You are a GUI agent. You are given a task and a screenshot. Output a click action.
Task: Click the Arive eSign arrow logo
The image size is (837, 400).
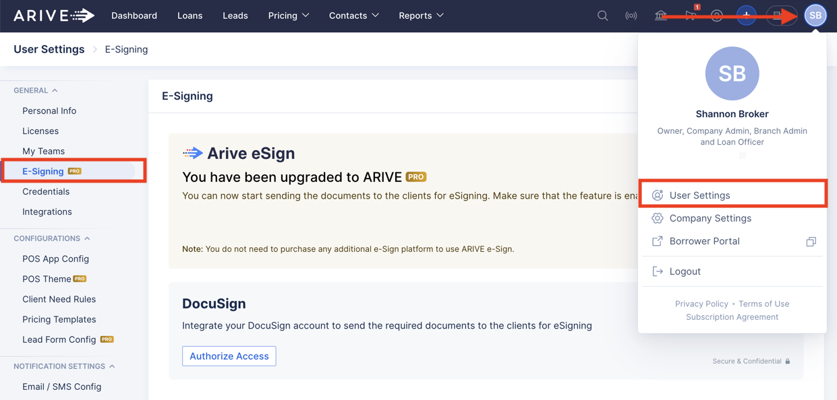[x=193, y=154]
